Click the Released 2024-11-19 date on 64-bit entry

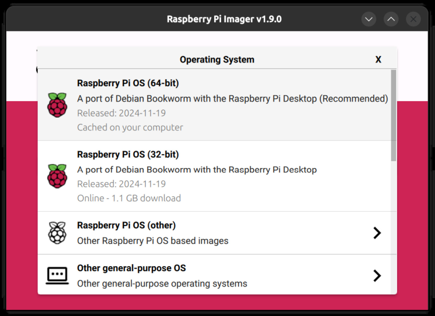point(121,113)
